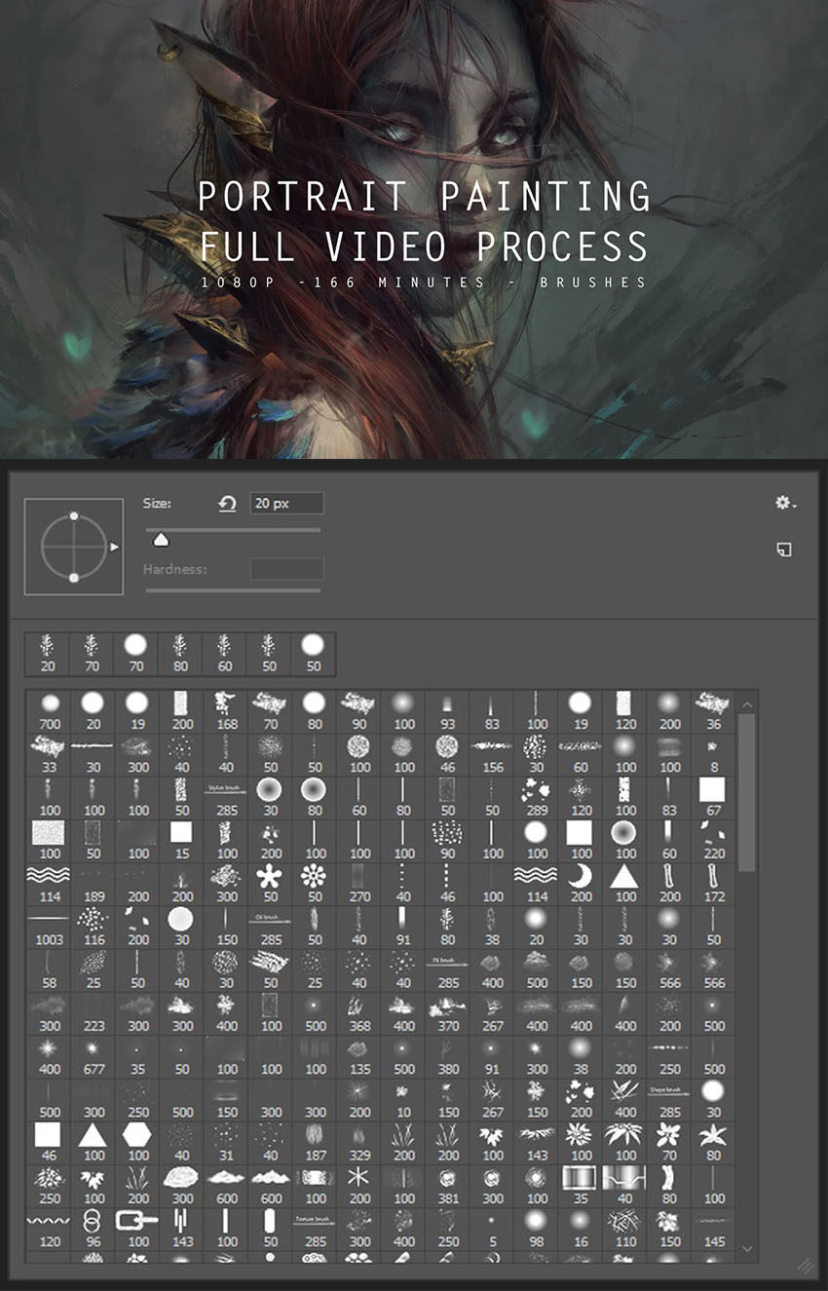Select the leaf brush 80 in recent row
This screenshot has height=1291, width=828.
tap(180, 654)
